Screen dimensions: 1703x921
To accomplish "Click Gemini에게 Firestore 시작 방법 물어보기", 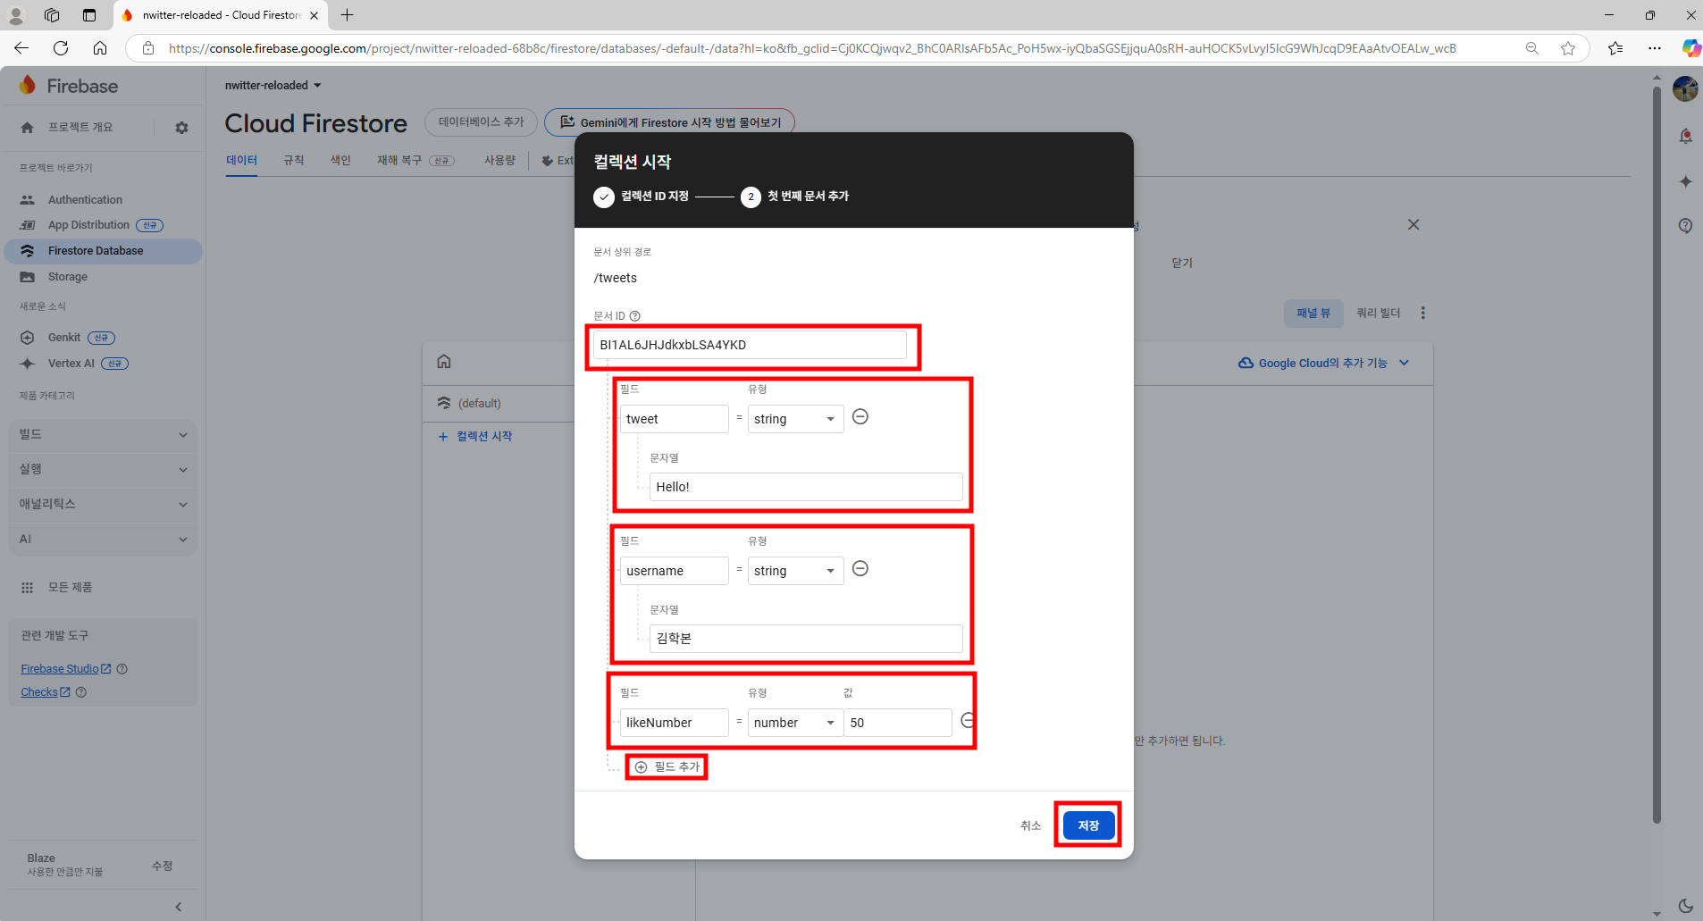I will click(x=669, y=122).
